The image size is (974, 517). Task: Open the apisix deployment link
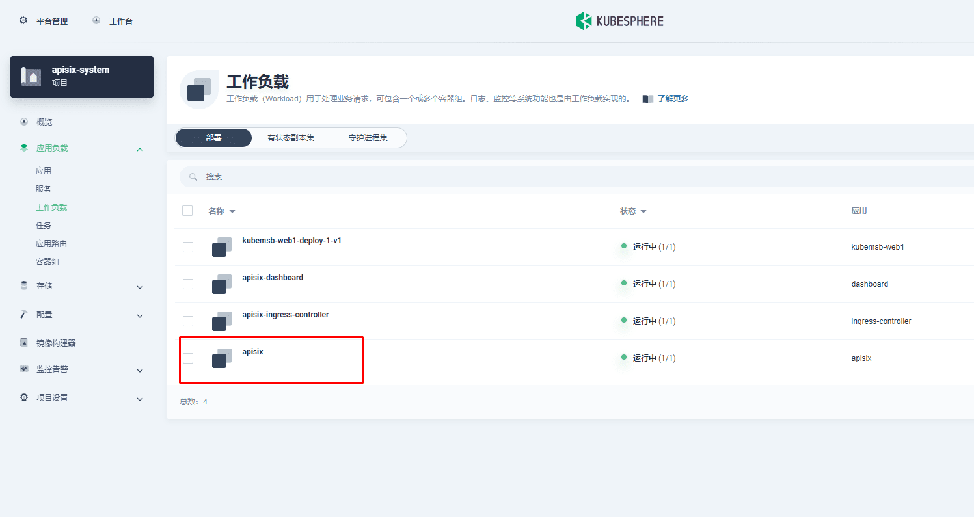(x=252, y=352)
